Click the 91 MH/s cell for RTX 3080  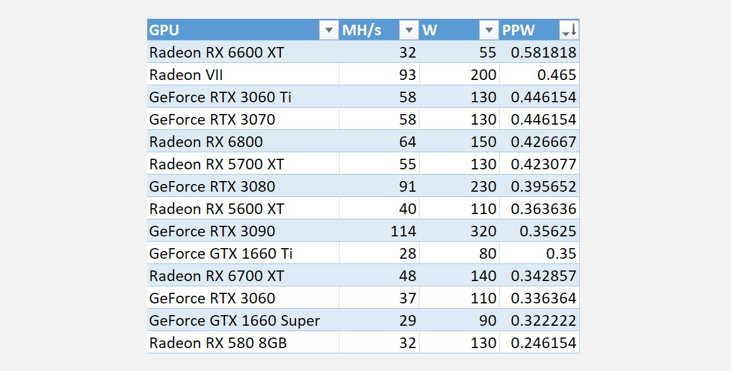pyautogui.click(x=380, y=186)
